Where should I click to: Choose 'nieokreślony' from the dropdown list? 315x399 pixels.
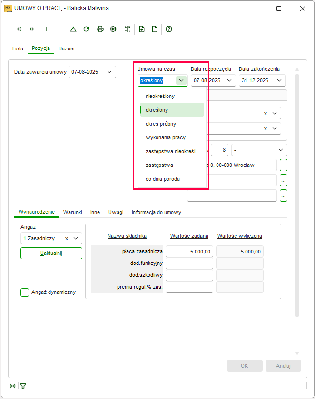pos(172,96)
